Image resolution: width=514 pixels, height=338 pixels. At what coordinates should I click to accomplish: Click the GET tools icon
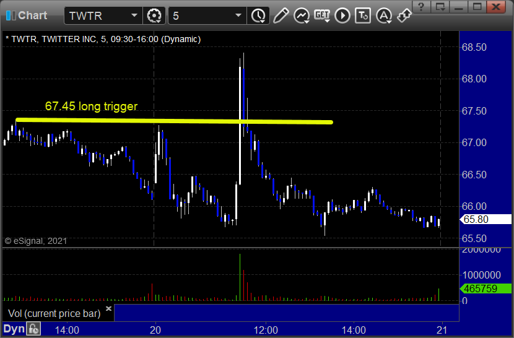(x=322, y=15)
